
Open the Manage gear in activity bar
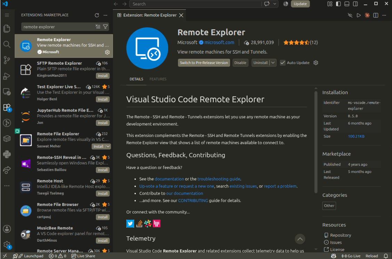coord(7,244)
